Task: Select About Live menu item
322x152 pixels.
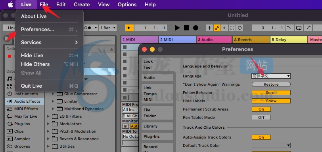Action: coord(50,16)
